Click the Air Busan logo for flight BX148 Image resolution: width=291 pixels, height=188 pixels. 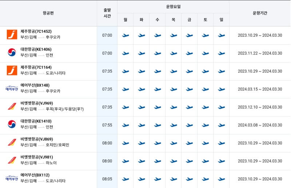click(x=12, y=88)
